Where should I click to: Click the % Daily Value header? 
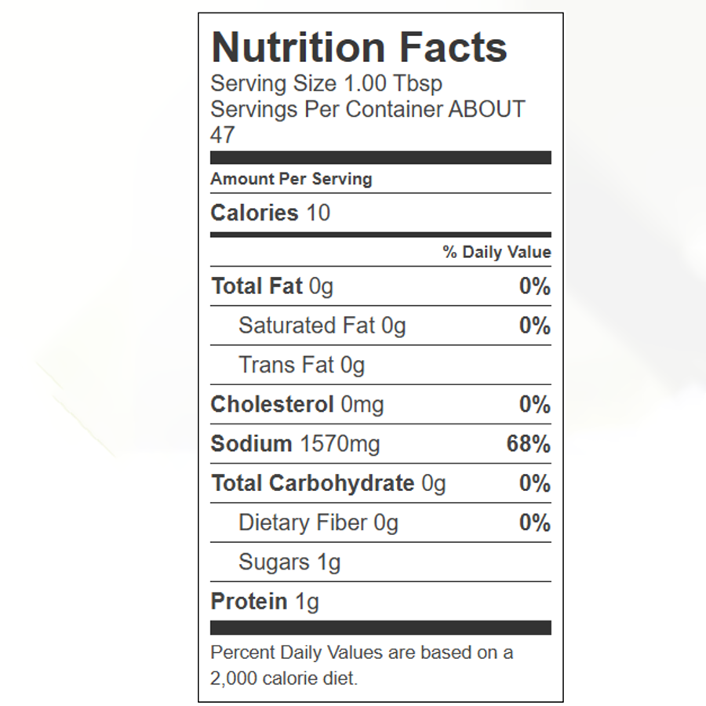[x=497, y=252]
